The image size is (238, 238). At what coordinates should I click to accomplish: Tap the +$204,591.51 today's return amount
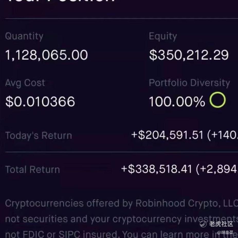(x=167, y=135)
